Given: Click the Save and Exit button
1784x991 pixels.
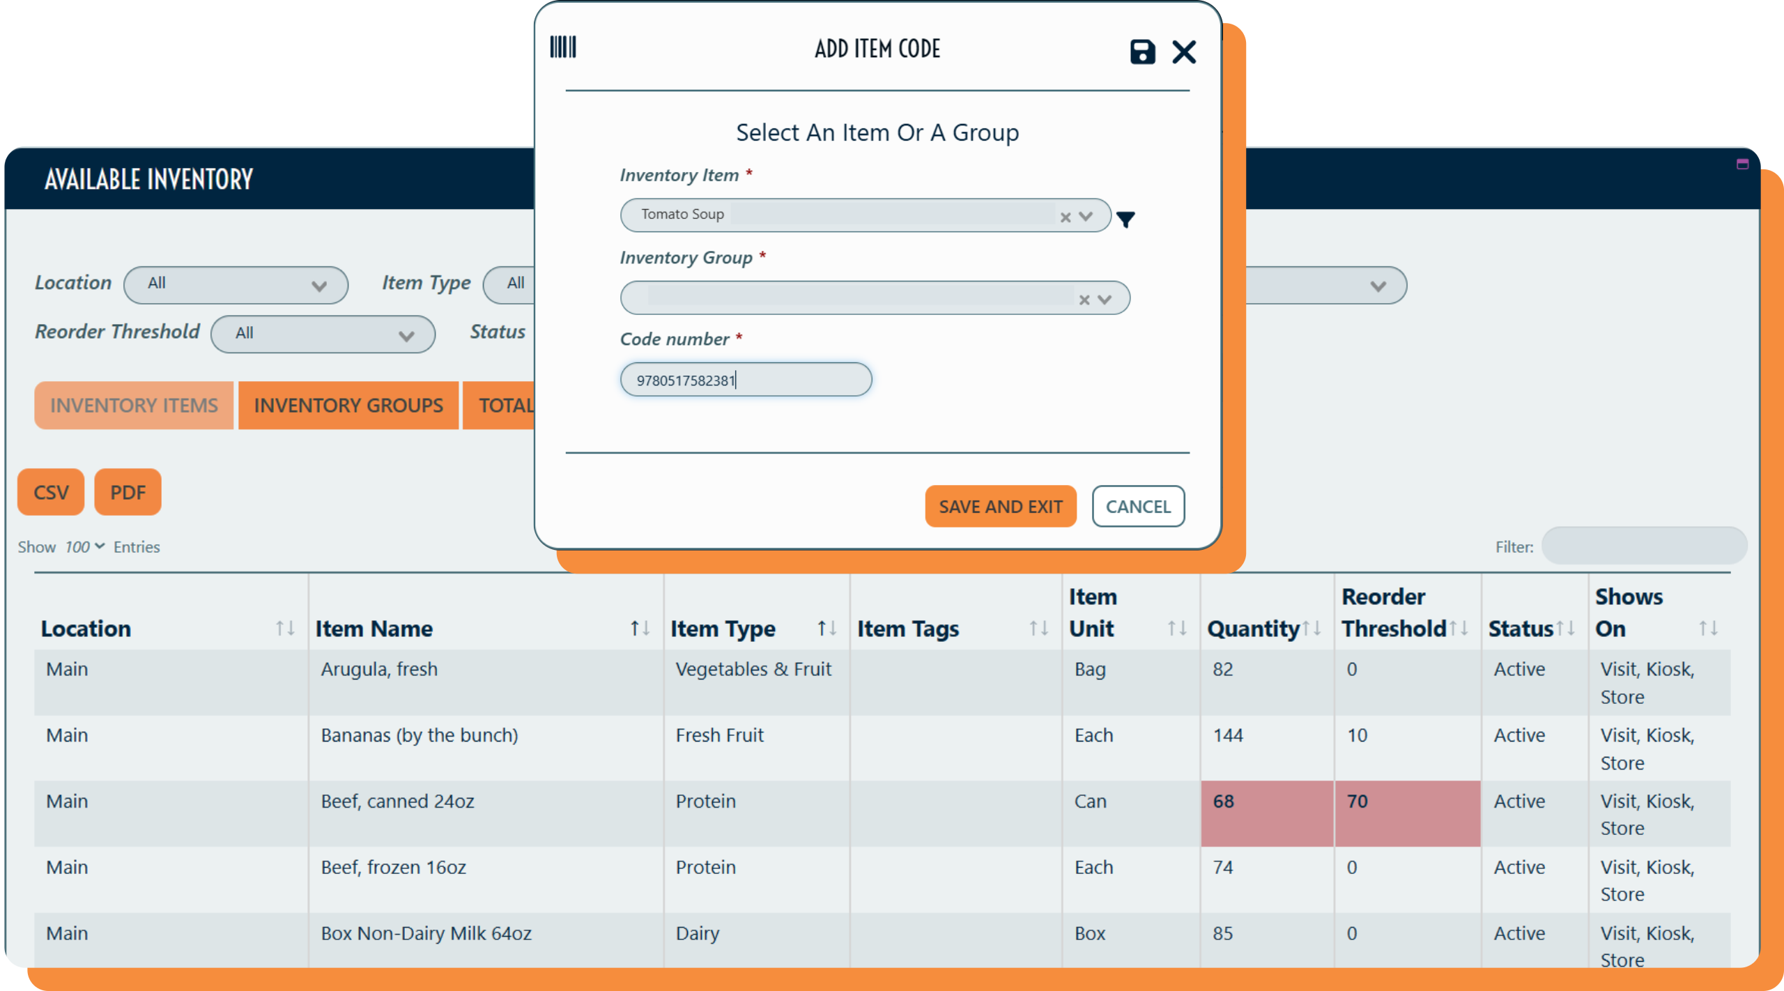Looking at the screenshot, I should (1000, 507).
